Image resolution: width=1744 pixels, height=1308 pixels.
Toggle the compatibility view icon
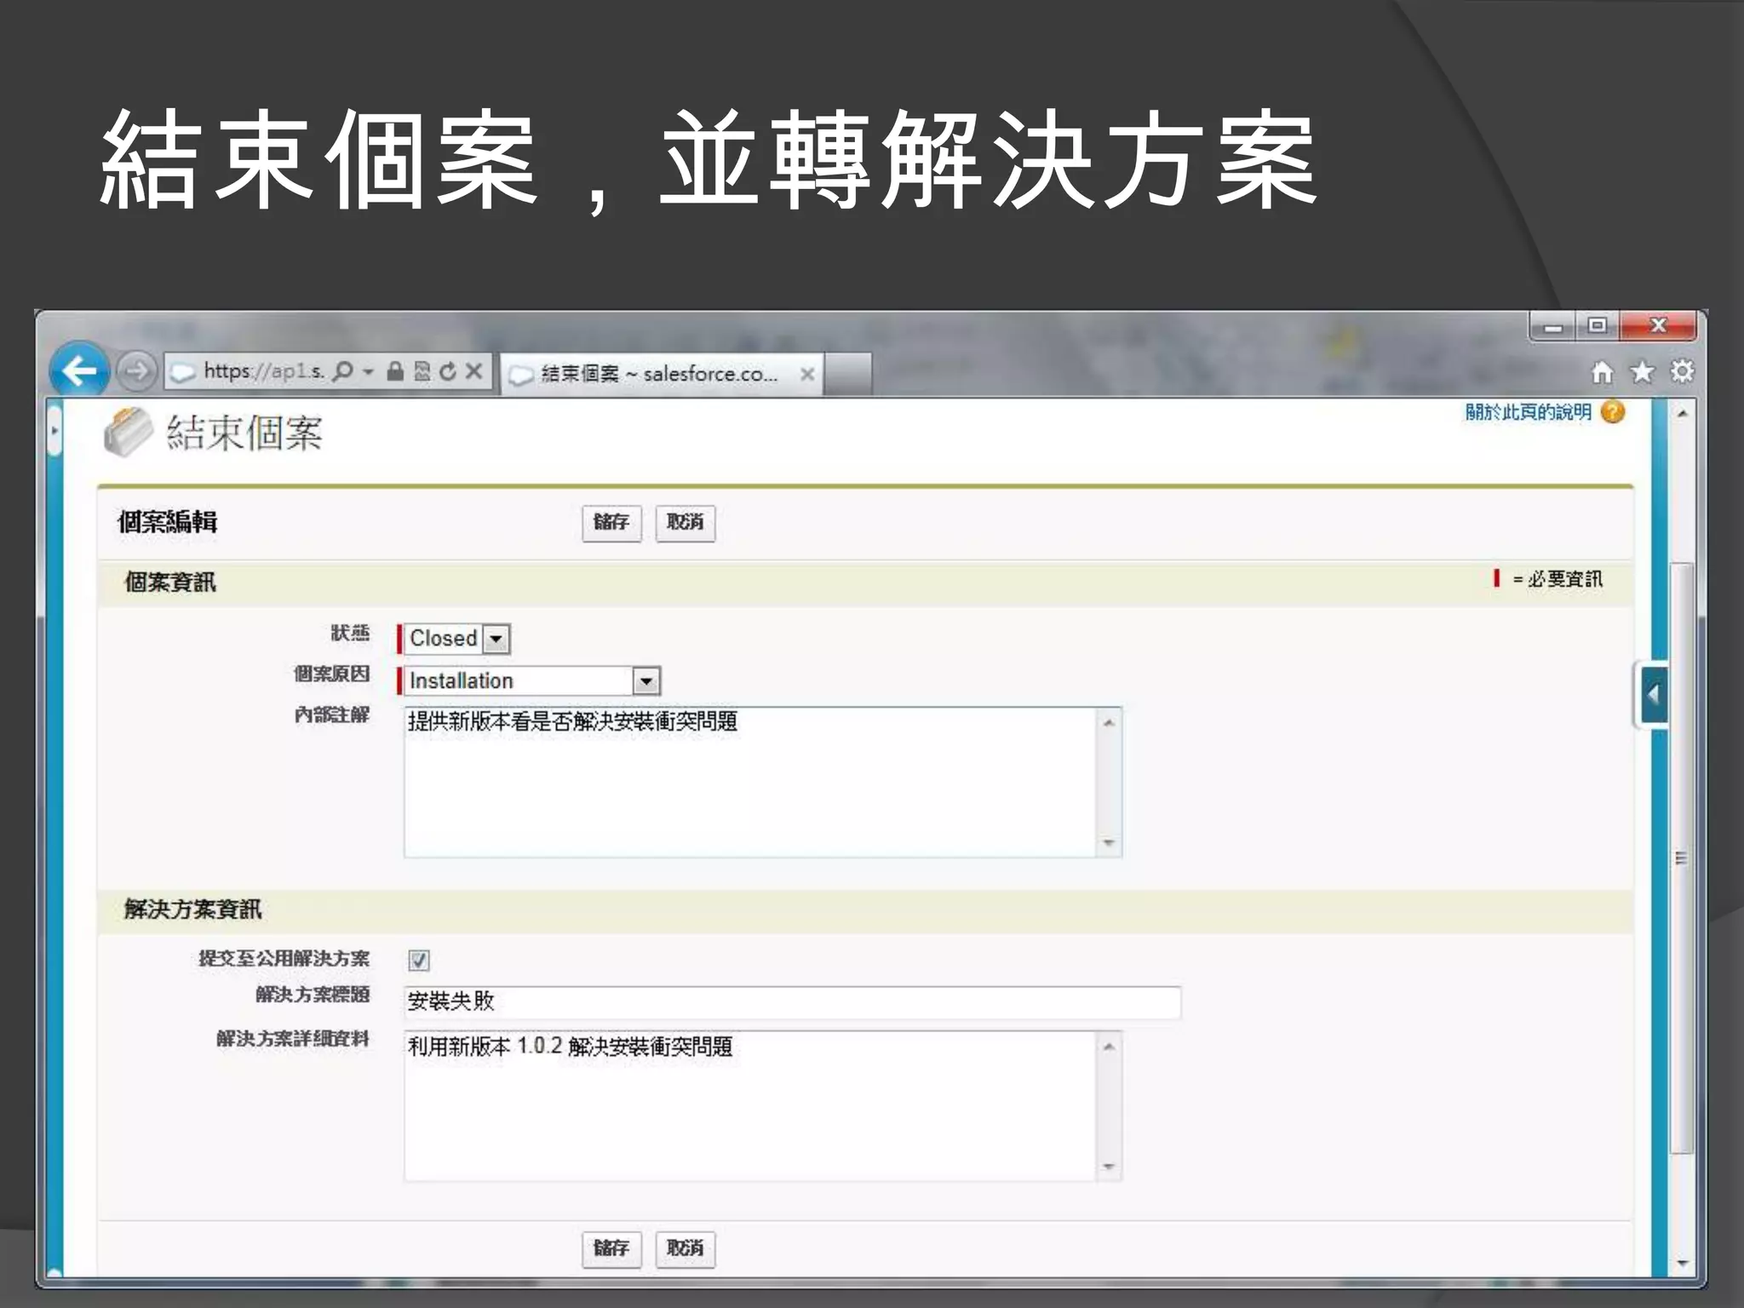click(422, 371)
